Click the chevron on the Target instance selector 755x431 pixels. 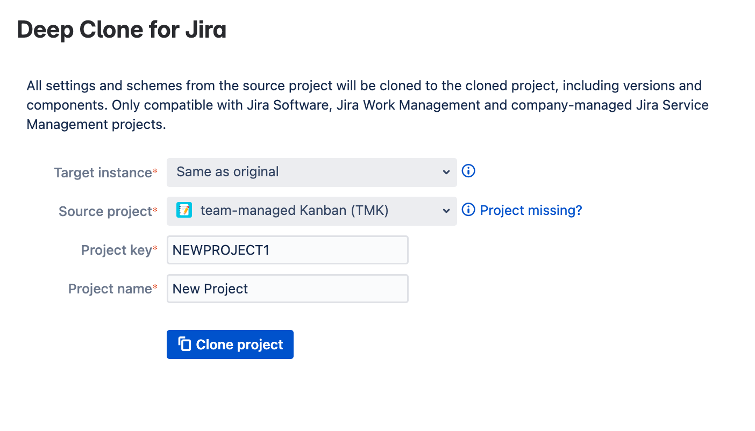[446, 172]
